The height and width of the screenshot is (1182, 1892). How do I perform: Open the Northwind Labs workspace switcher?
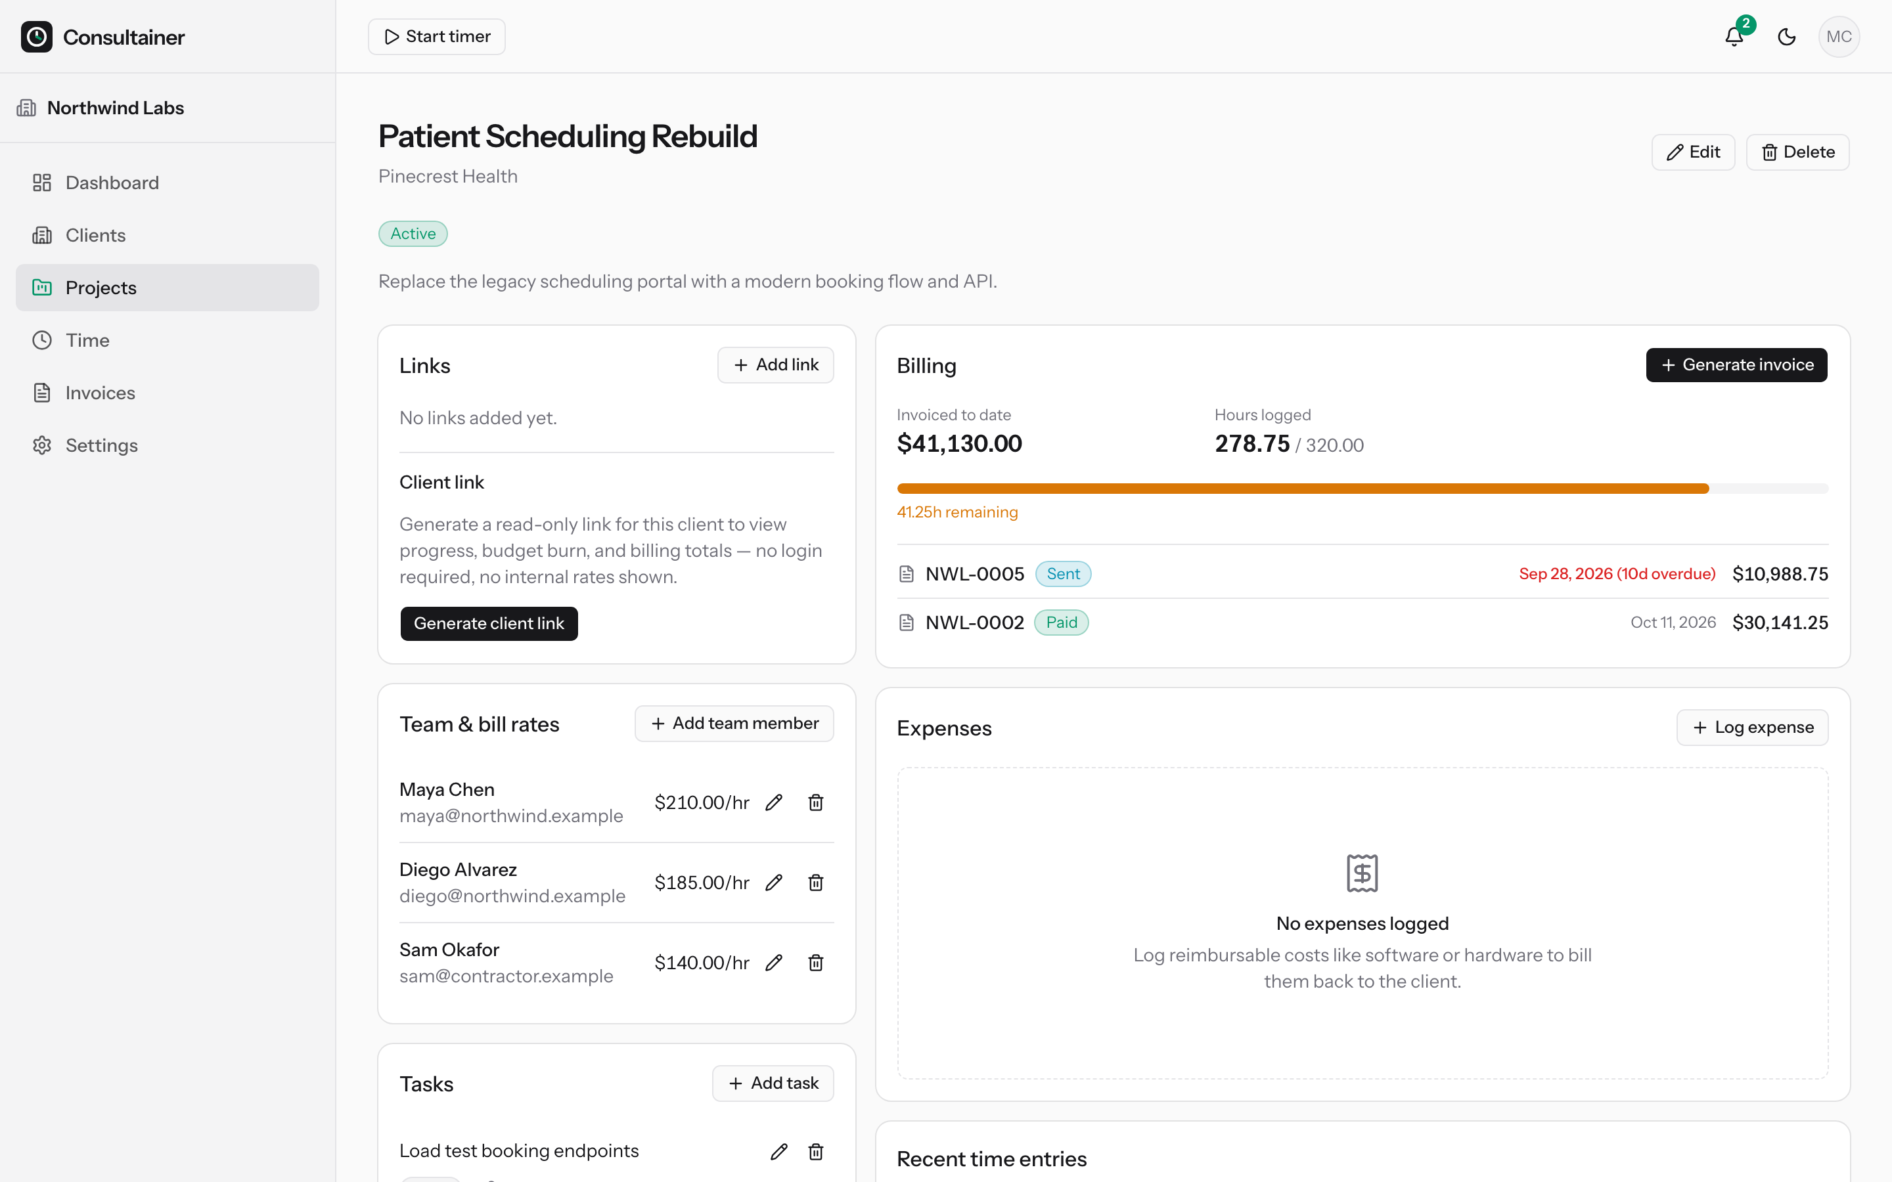point(168,108)
